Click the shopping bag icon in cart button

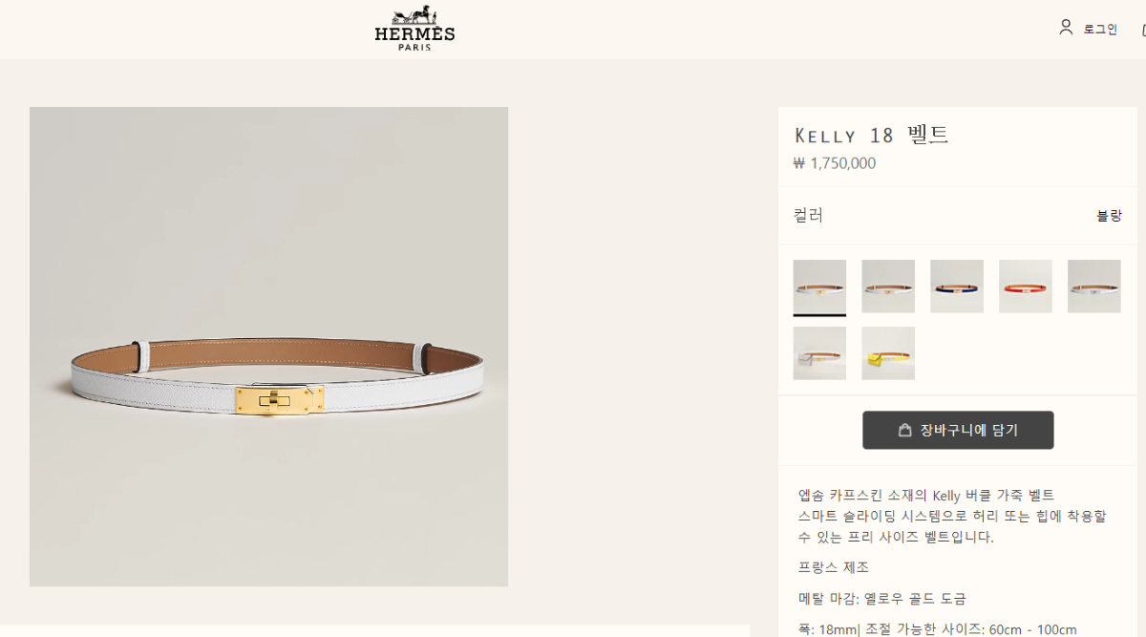(x=904, y=430)
